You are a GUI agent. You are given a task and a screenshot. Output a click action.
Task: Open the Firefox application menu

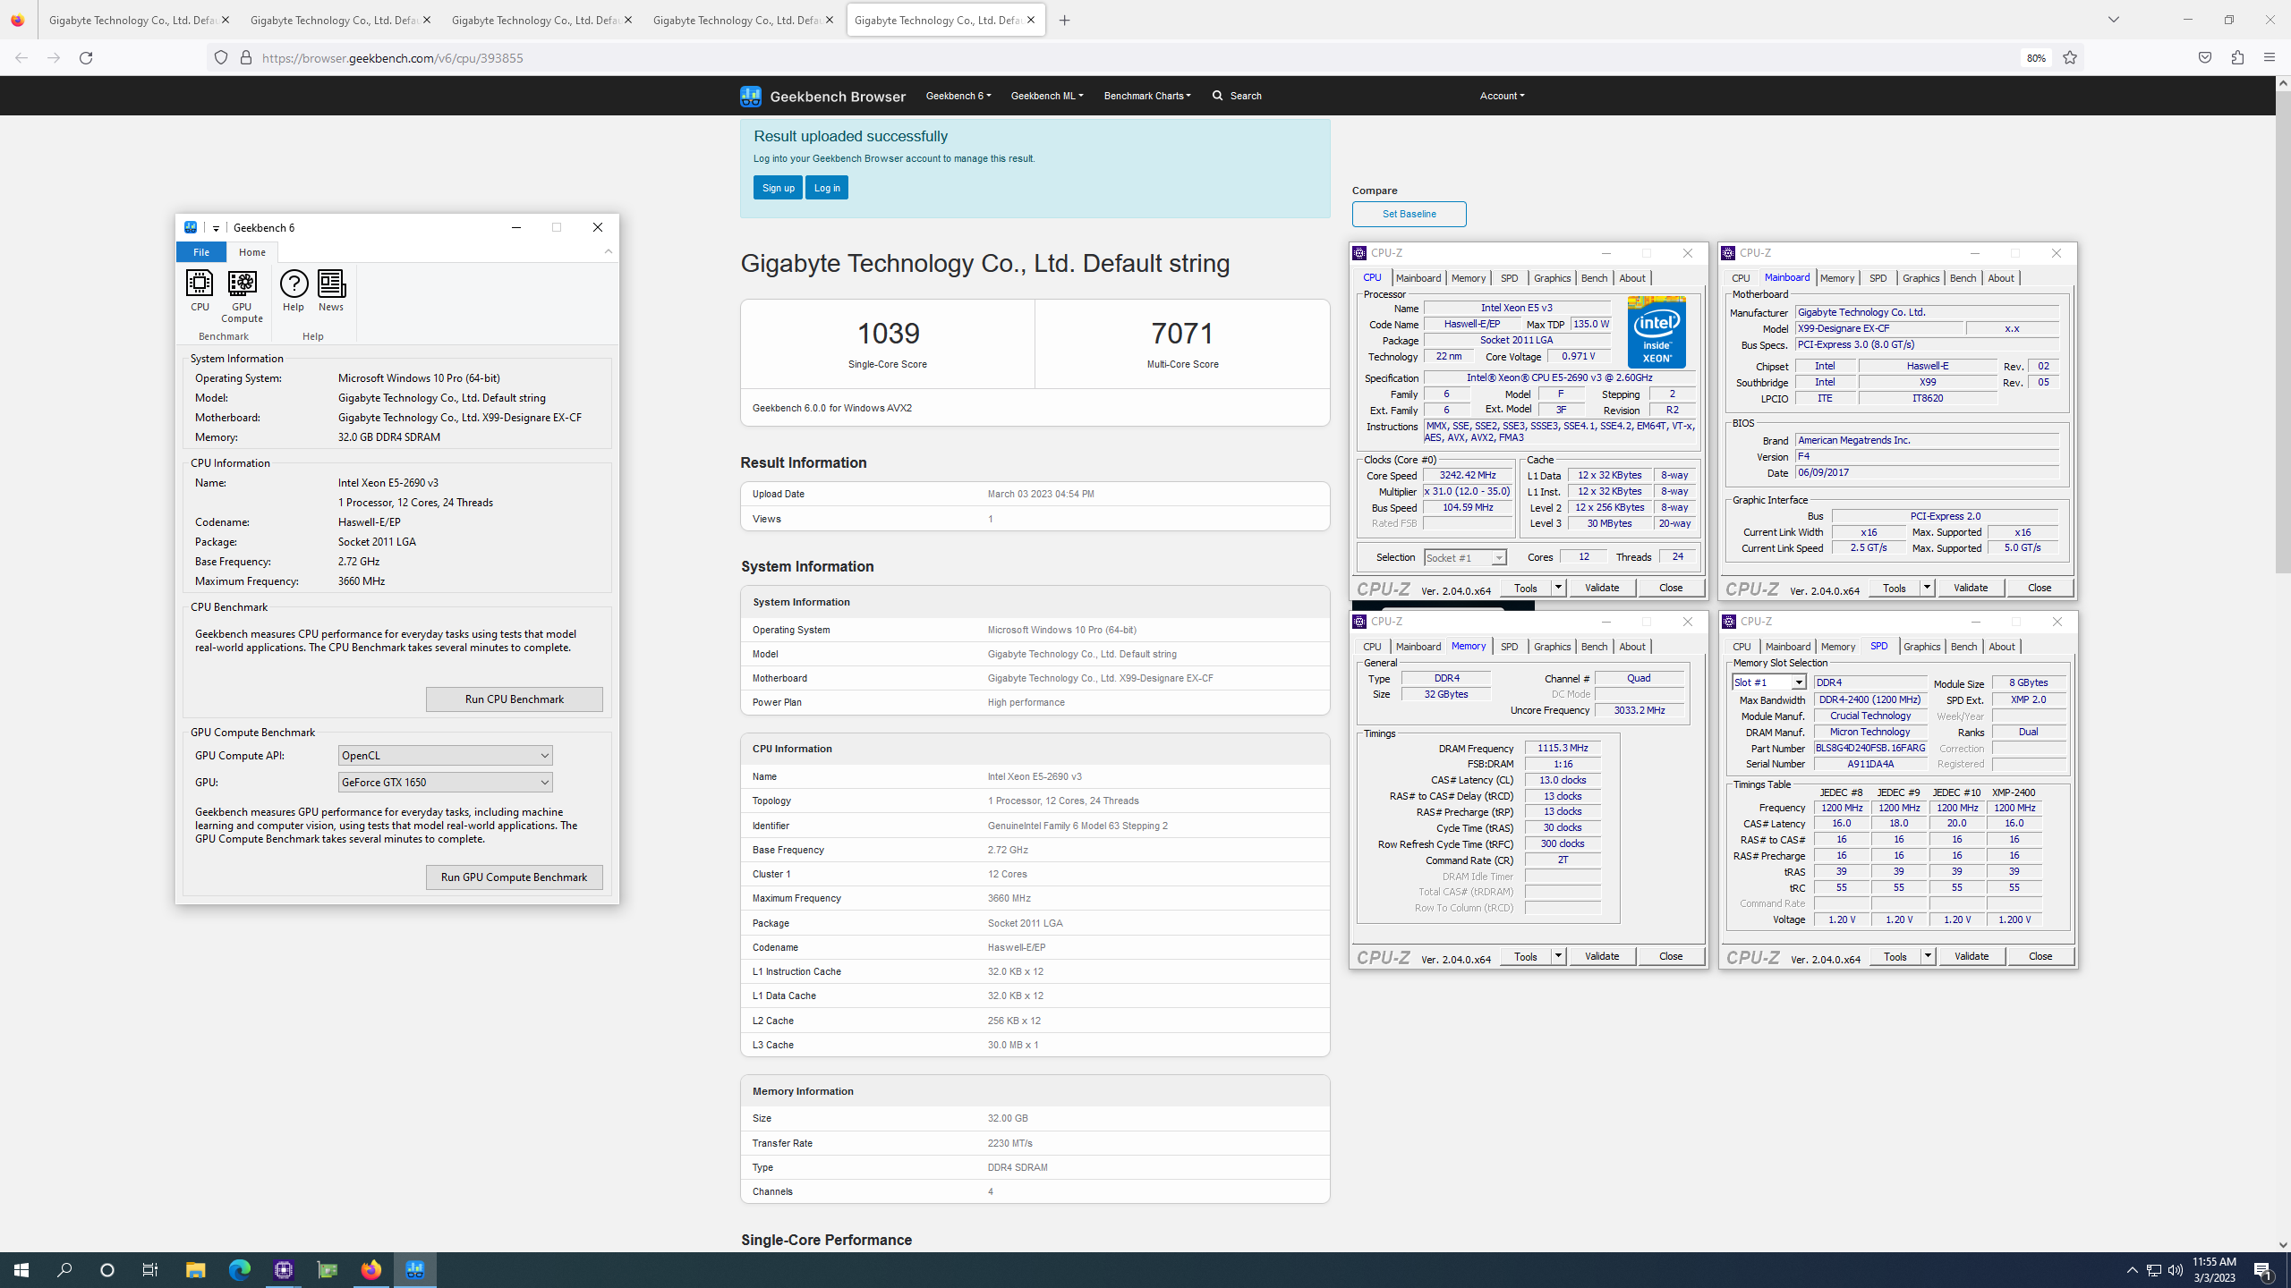pyautogui.click(x=2269, y=58)
